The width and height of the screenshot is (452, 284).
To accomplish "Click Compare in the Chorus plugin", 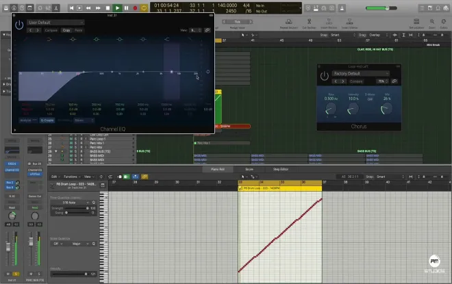I will click(356, 81).
